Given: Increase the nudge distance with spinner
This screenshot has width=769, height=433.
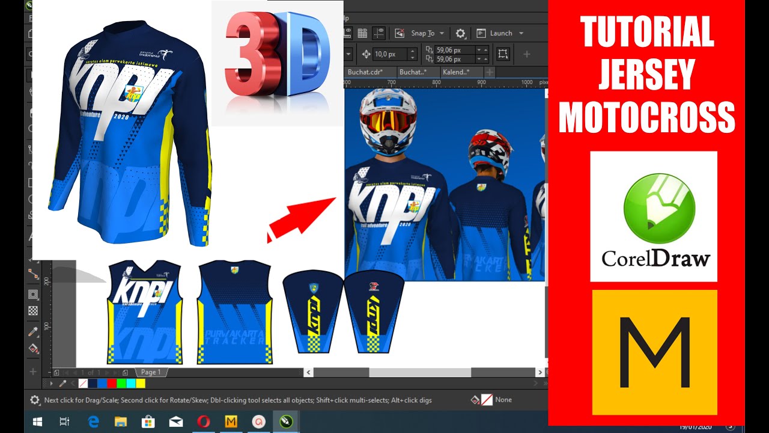Looking at the screenshot, I should point(412,51).
